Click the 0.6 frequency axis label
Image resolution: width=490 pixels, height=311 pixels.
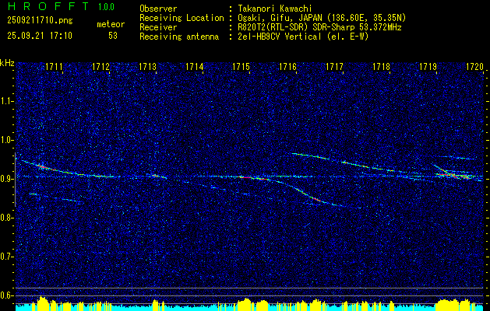pyautogui.click(x=7, y=295)
